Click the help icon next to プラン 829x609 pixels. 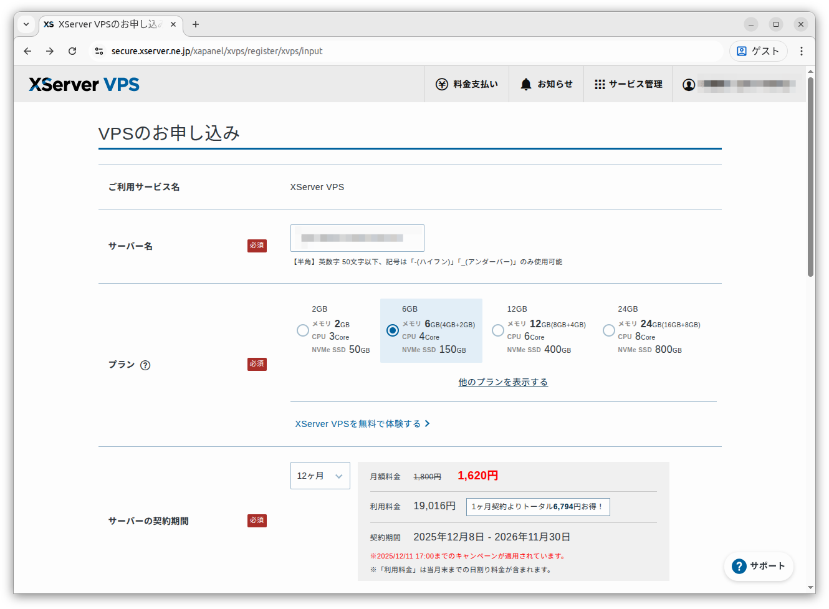pos(145,365)
